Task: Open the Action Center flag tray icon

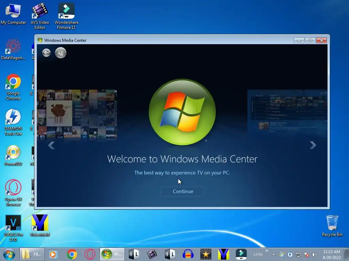Action: tap(306, 255)
